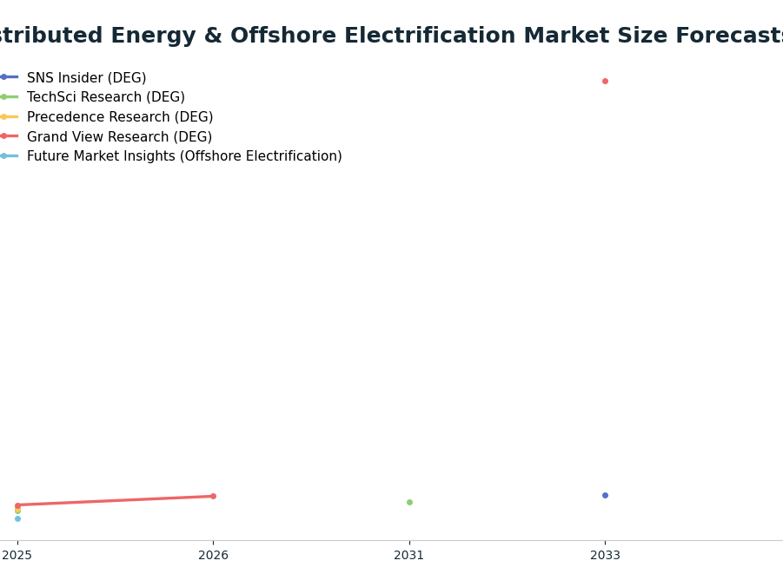Click the 2033 x-axis label
Image resolution: width=783 pixels, height=587 pixels.
pyautogui.click(x=605, y=555)
